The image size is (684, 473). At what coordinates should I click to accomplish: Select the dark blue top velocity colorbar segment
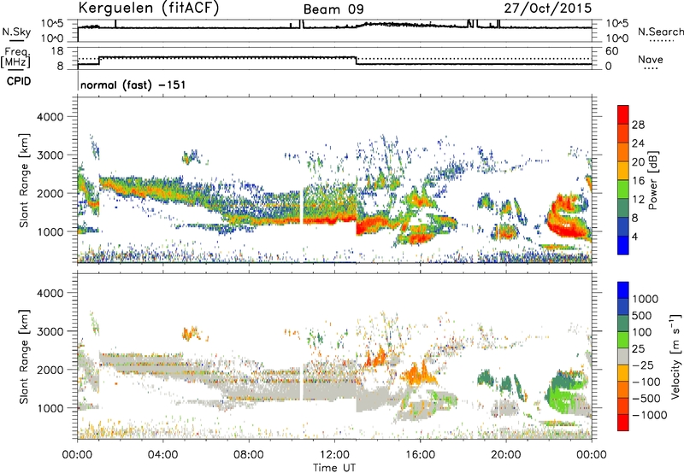point(623,290)
